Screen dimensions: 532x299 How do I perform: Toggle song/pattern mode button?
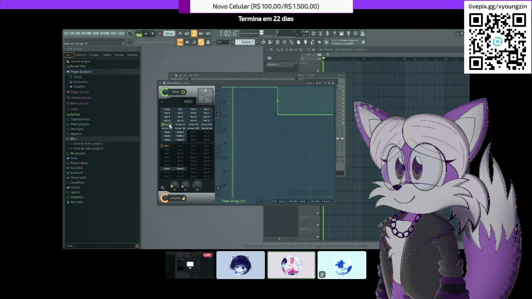pos(138,34)
